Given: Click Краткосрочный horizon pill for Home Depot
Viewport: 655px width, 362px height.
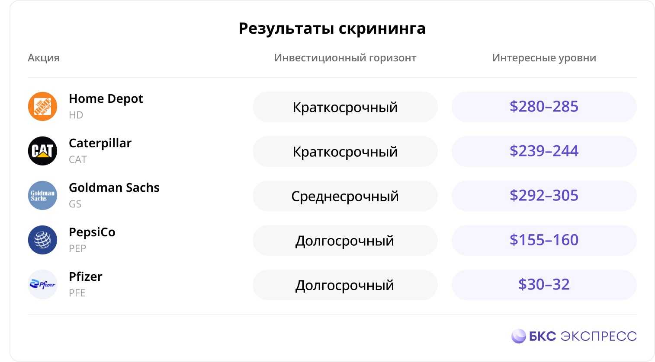Looking at the screenshot, I should [x=345, y=107].
